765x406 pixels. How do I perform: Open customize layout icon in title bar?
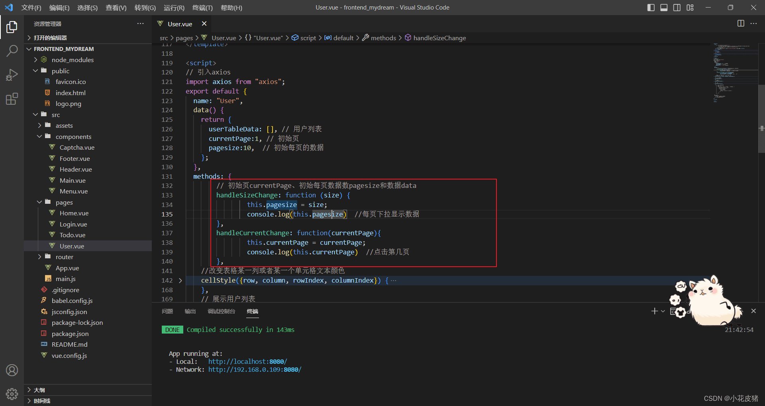690,8
